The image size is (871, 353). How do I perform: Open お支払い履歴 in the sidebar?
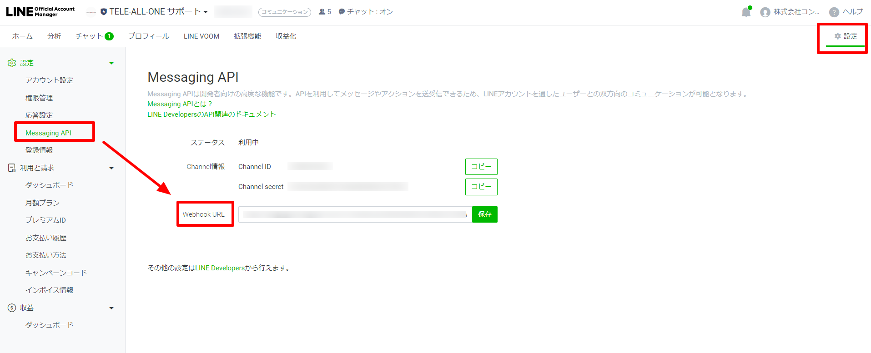click(46, 238)
